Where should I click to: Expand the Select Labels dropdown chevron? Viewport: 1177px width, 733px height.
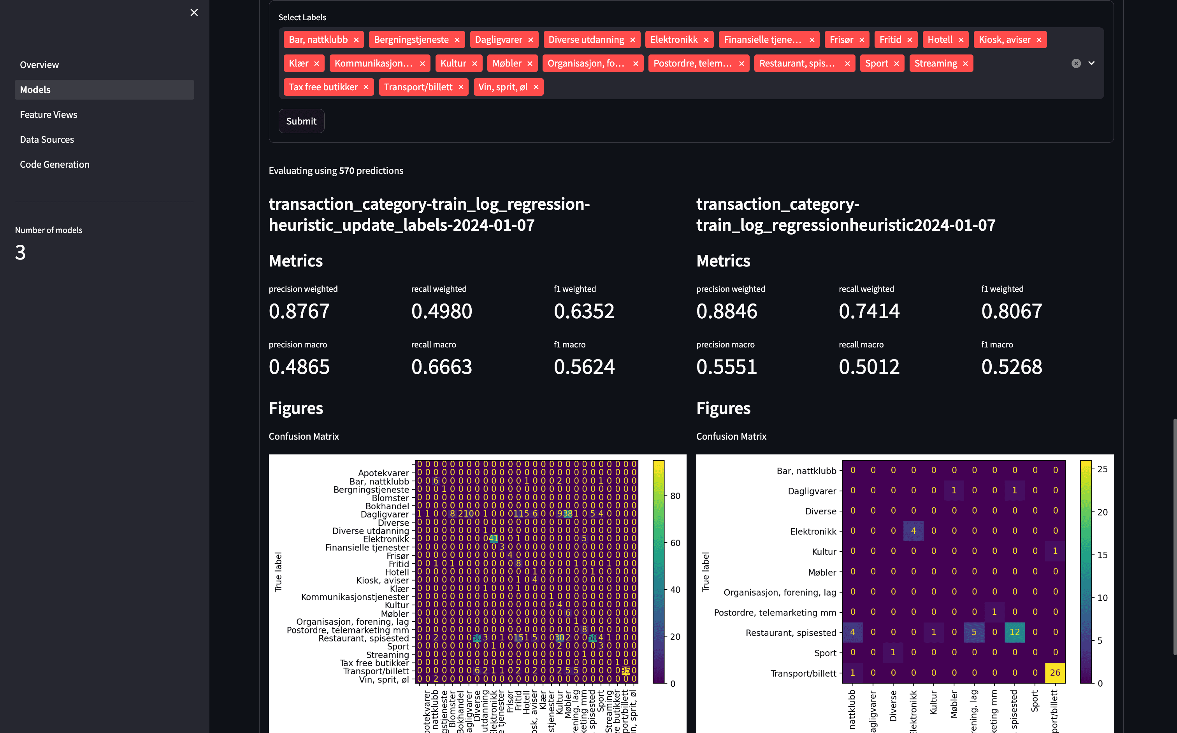pos(1092,63)
